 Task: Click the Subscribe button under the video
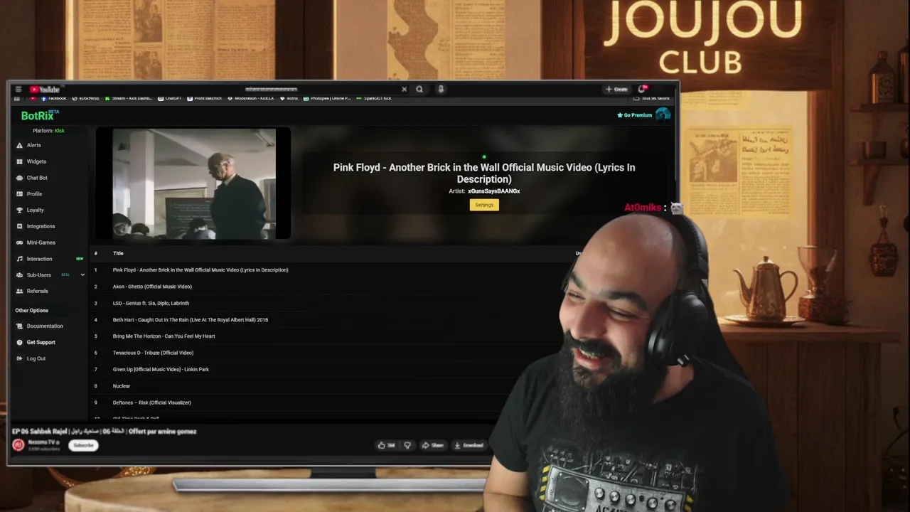[83, 445]
